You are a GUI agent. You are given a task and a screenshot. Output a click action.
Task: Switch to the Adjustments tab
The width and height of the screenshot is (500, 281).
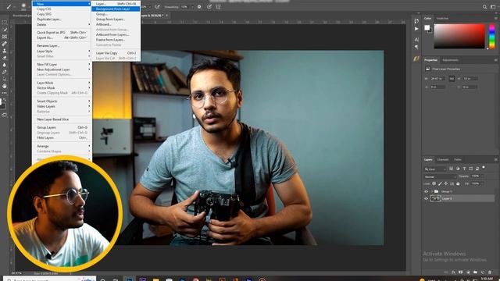point(450,60)
